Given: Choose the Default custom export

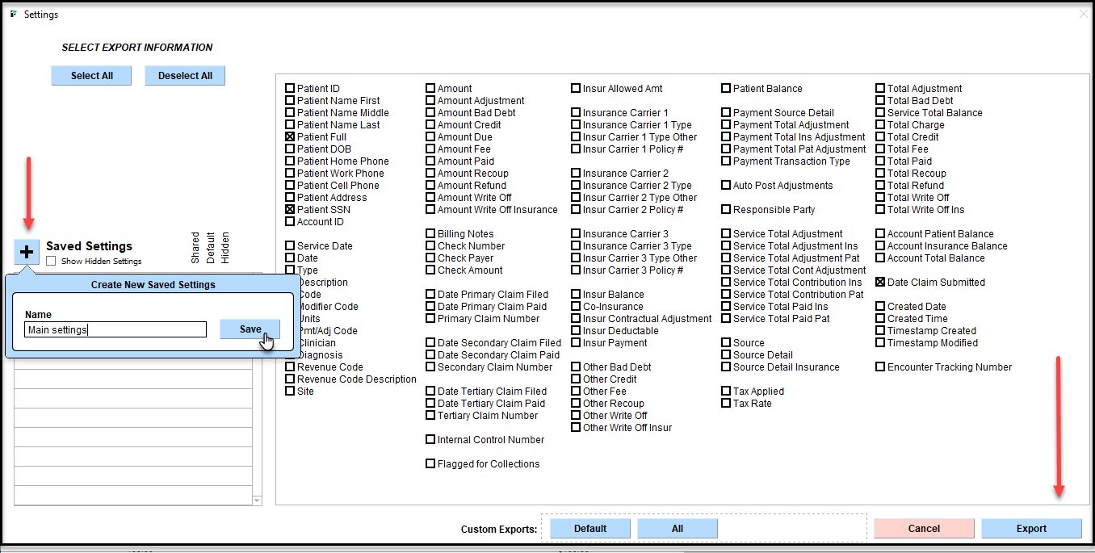Looking at the screenshot, I should coord(590,529).
